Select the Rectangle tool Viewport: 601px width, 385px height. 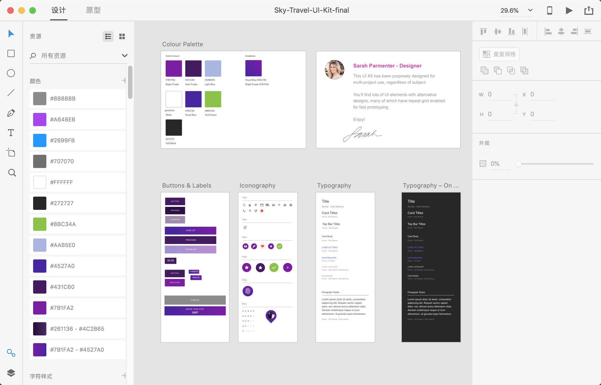coord(11,53)
